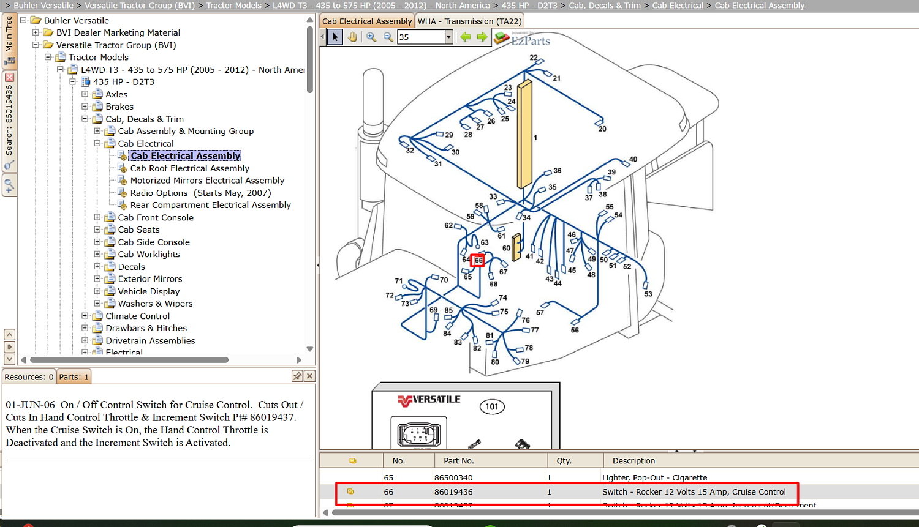This screenshot has width=919, height=527.
Task: Open the Resources: 0 tab
Action: pos(29,377)
